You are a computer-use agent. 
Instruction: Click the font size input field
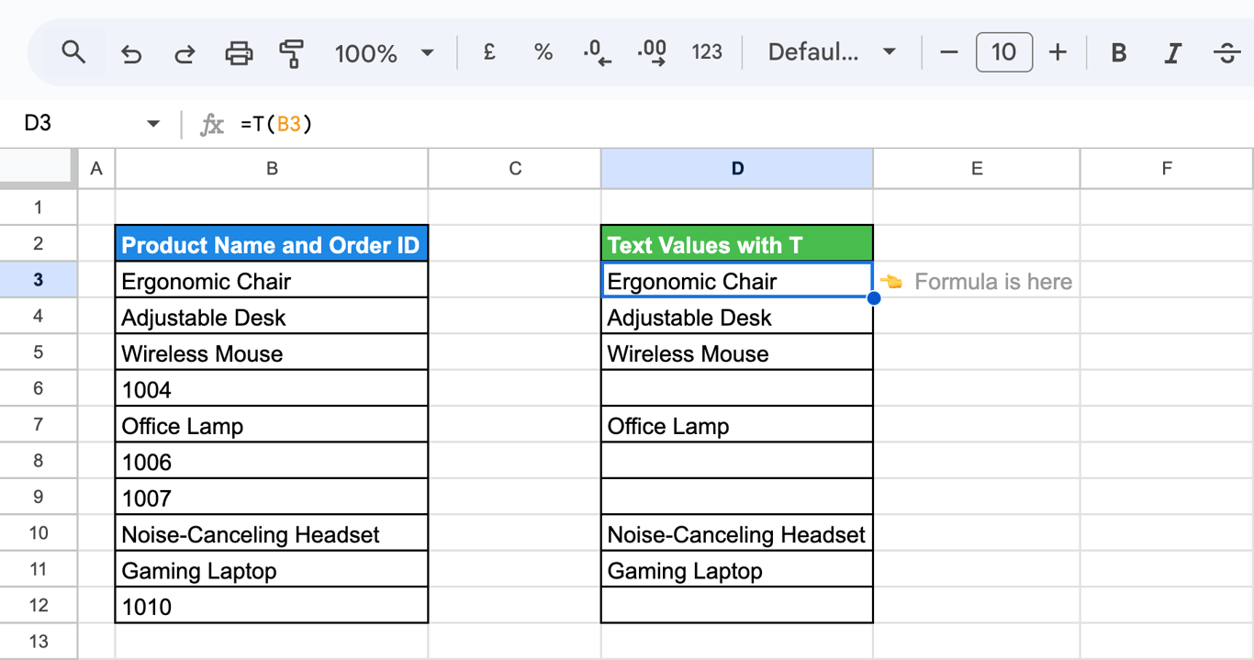point(1003,53)
